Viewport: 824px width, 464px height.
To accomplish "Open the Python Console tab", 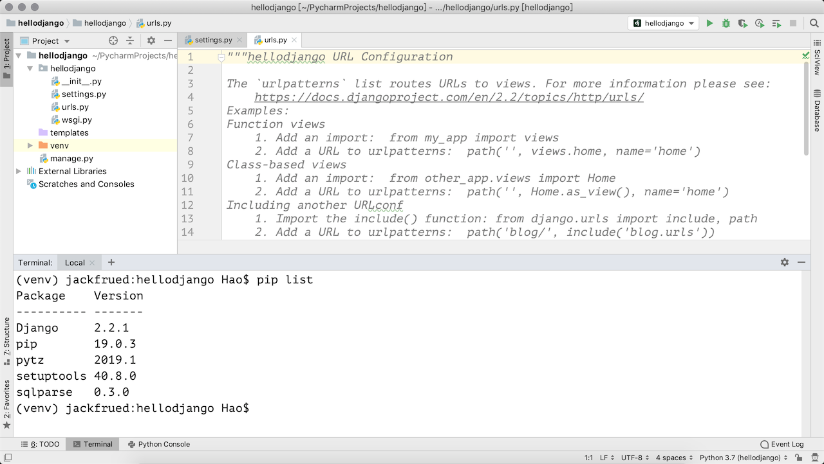I will click(x=159, y=444).
